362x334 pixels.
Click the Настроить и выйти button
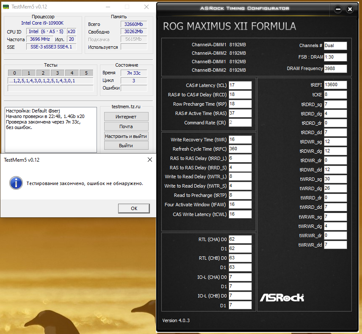126,136
